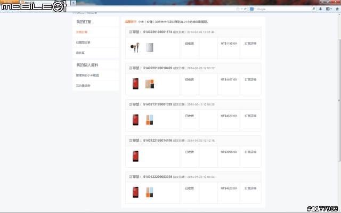Click order number 5140122199014106
Viewport: 341px width, 213px height.
point(158,141)
